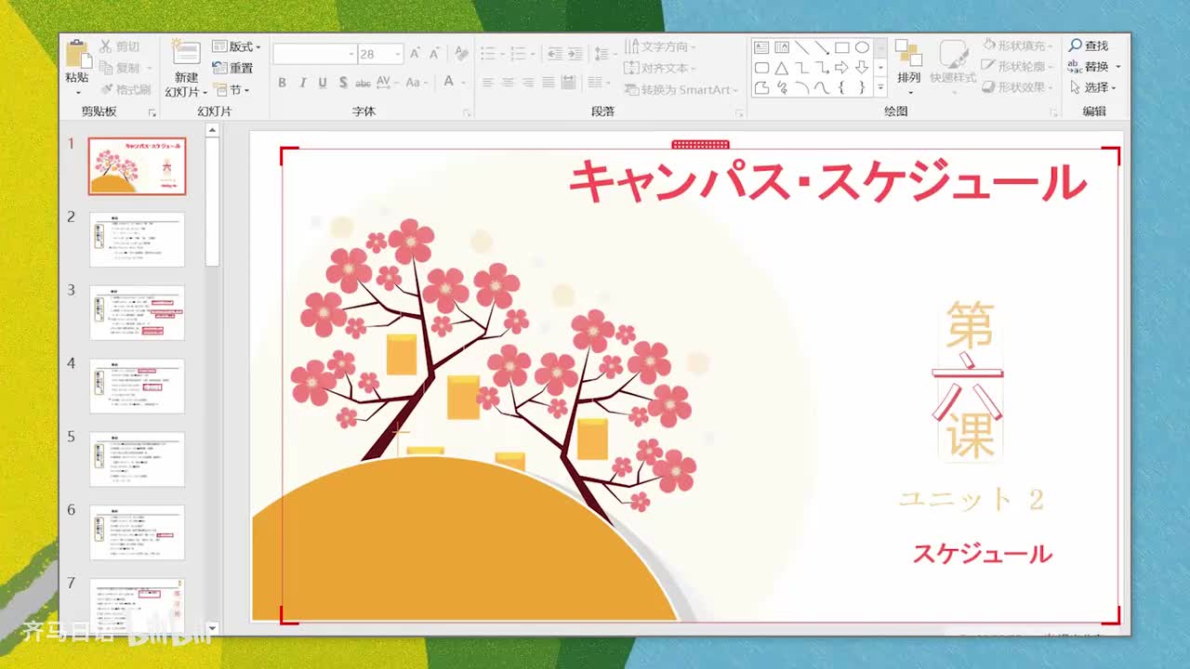Screen dimensions: 1190x669
Task: Increase the list indent level
Action: tap(575, 53)
